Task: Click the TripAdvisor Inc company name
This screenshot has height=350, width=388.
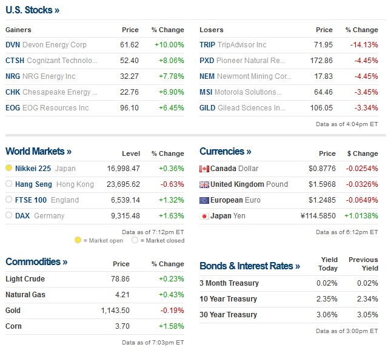Action: tap(242, 45)
